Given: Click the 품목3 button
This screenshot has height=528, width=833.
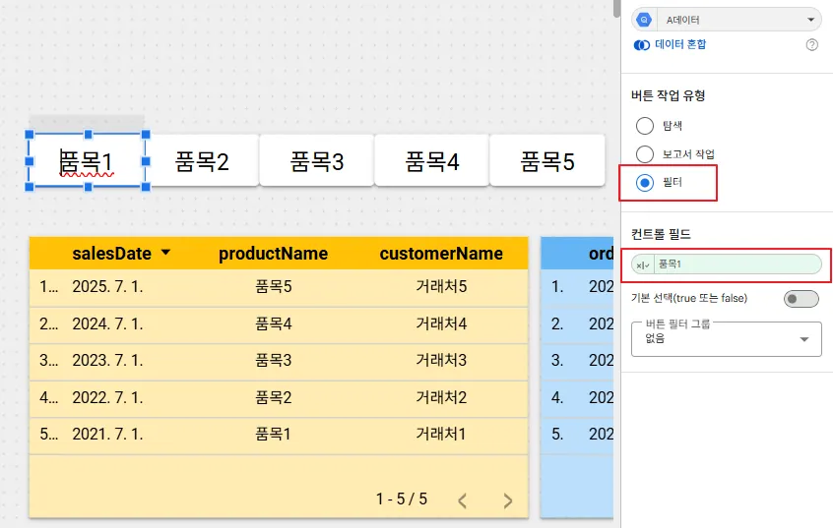Looking at the screenshot, I should [x=316, y=161].
